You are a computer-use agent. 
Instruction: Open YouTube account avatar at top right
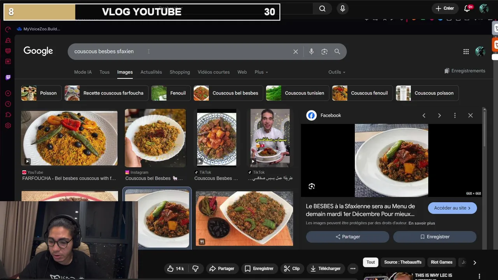(484, 8)
